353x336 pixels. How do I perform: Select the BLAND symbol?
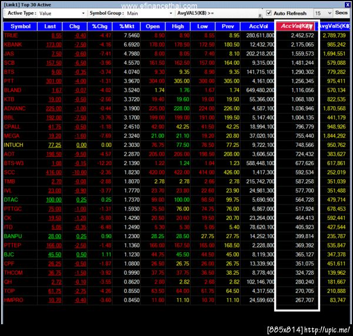click(x=12, y=90)
